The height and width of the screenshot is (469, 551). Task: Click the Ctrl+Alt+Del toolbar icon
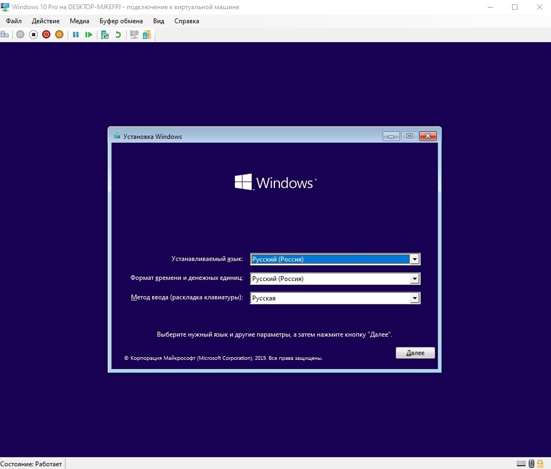[x=5, y=35]
